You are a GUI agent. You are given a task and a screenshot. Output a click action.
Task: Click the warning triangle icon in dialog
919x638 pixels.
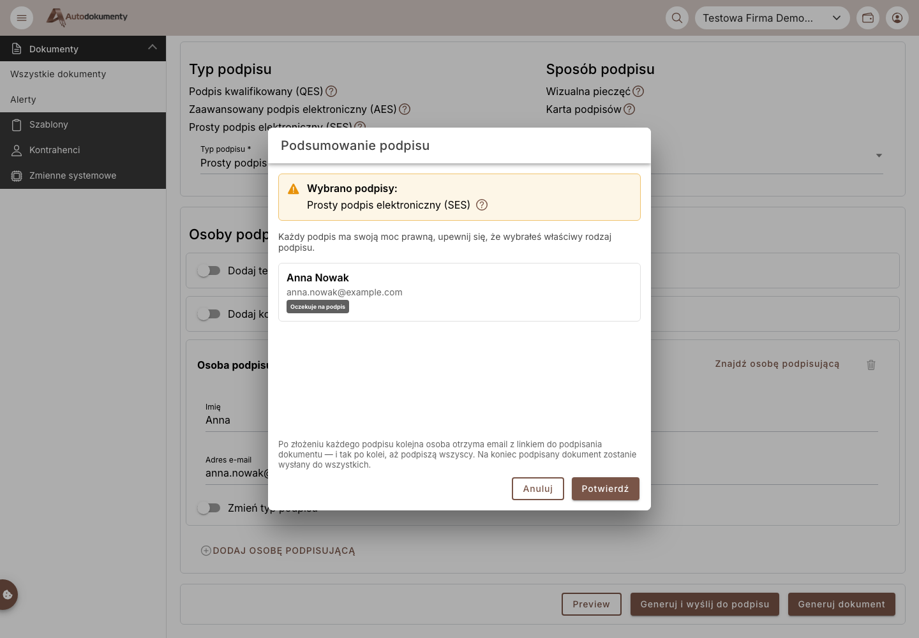pyautogui.click(x=294, y=189)
